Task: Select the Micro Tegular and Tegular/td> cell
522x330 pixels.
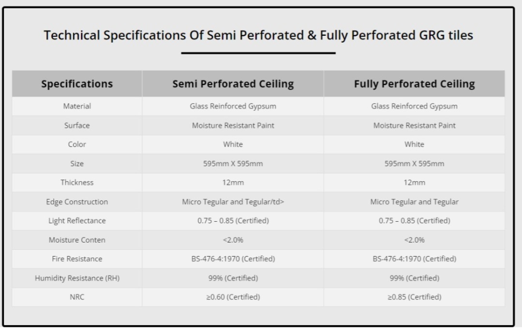Action: 233,202
